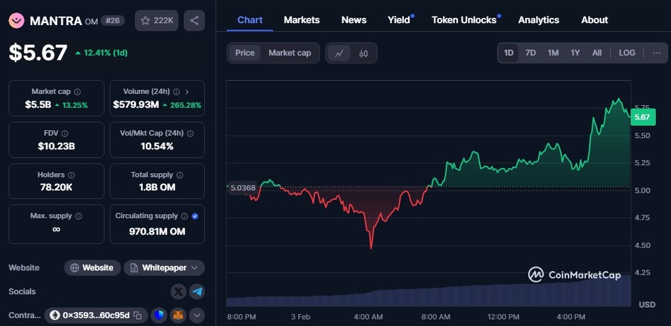The image size is (671, 326).
Task: Click the Volume (24h) info icon
Action: (x=177, y=91)
